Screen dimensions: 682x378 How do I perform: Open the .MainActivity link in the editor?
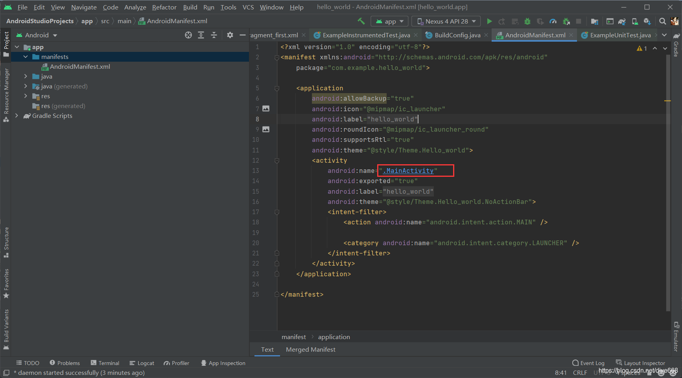408,171
